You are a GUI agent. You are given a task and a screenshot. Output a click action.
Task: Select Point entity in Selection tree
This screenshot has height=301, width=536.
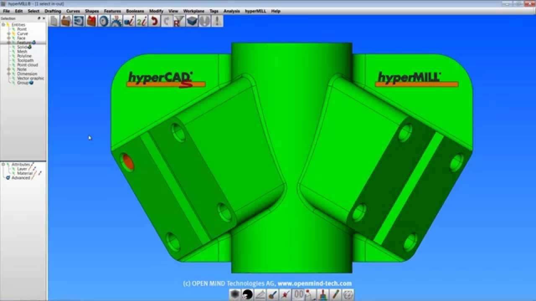pyautogui.click(x=22, y=29)
